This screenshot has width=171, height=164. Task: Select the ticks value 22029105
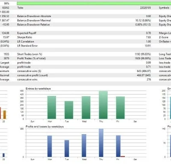[x=145, y=8]
